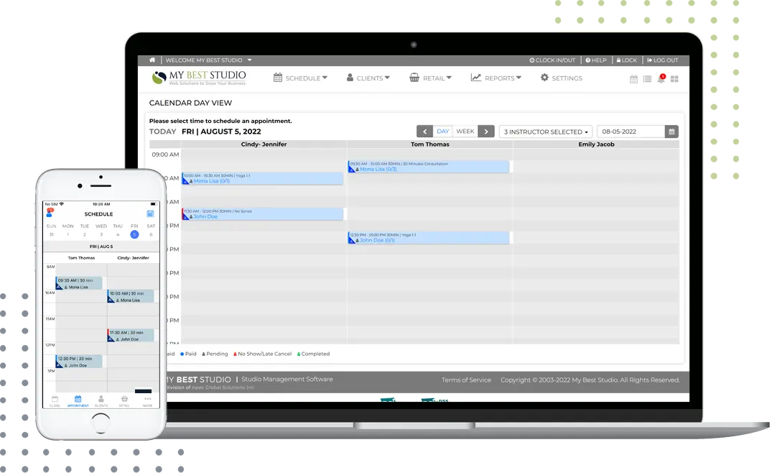Go to previous day with left arrow
772x473 pixels.
pos(424,132)
